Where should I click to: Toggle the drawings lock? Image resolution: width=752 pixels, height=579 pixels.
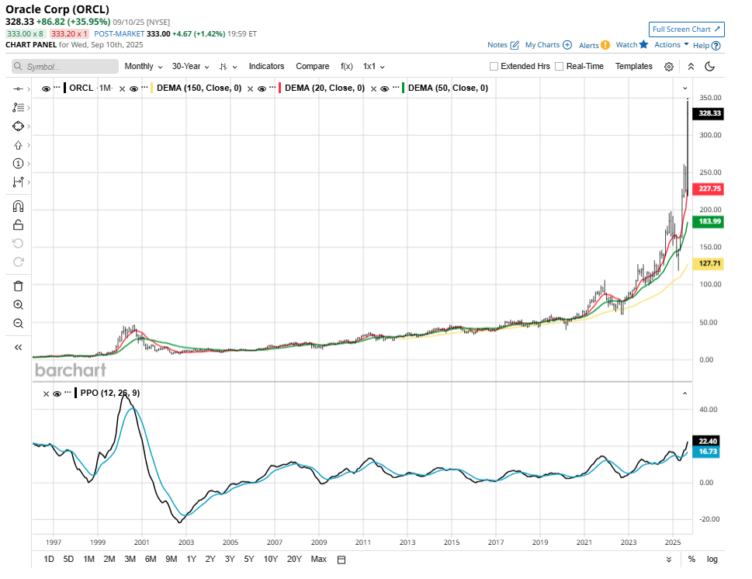click(x=18, y=224)
